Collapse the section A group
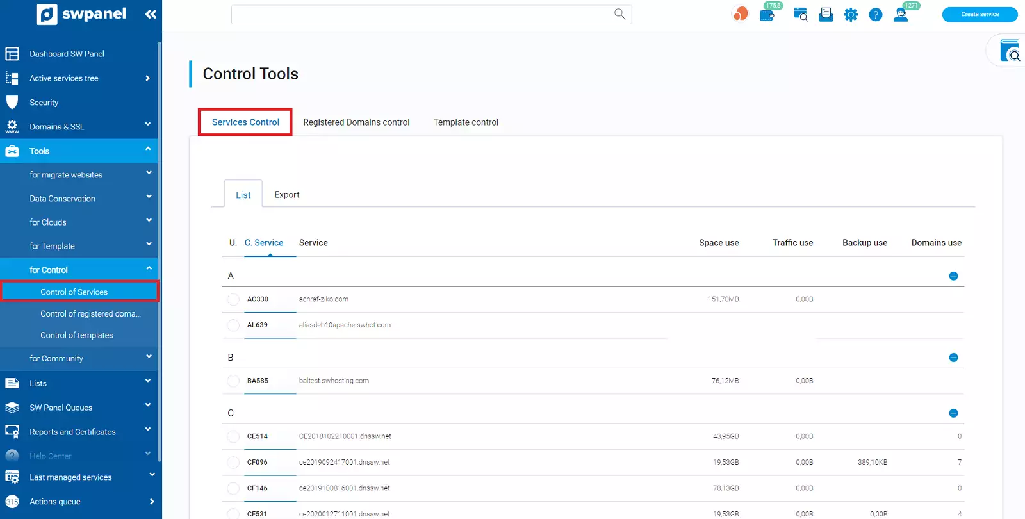Image resolution: width=1025 pixels, height=519 pixels. click(x=953, y=276)
